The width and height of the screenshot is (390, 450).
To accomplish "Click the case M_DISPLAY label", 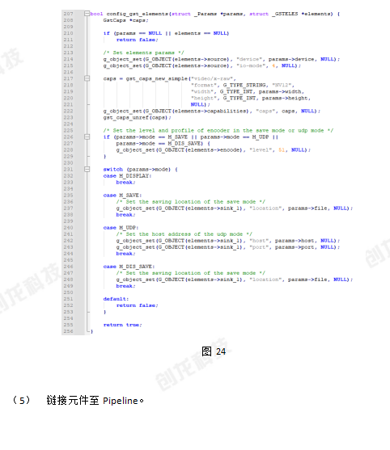I will (127, 176).
